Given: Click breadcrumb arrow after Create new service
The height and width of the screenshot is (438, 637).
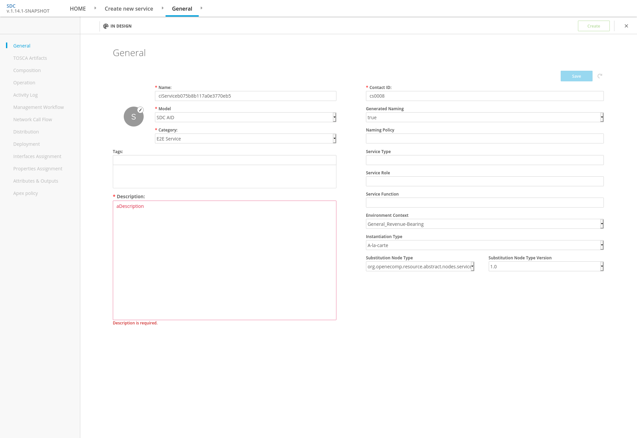Looking at the screenshot, I should (163, 8).
